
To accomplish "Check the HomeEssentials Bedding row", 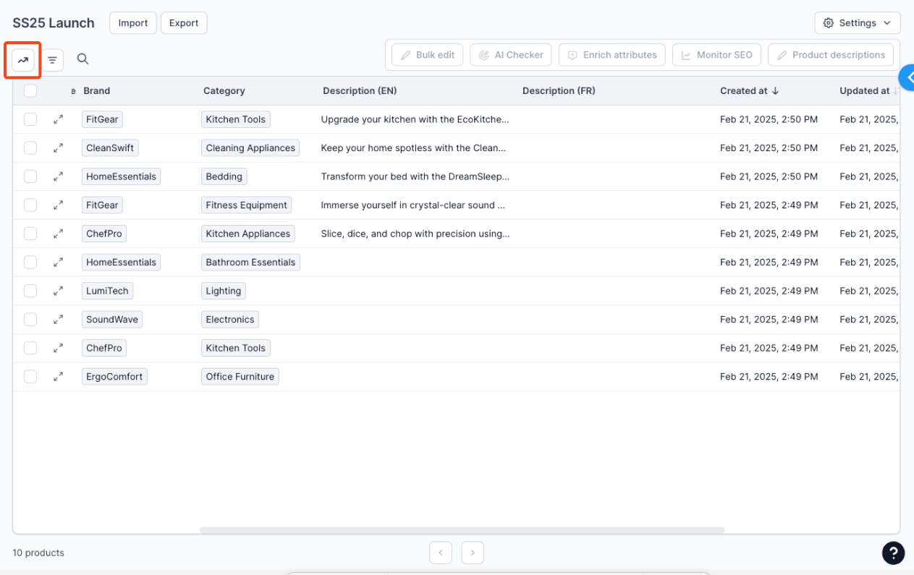I will tap(30, 176).
